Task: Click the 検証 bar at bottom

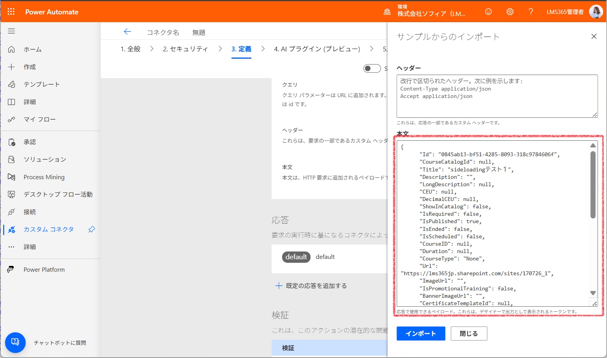Action: [x=330, y=348]
